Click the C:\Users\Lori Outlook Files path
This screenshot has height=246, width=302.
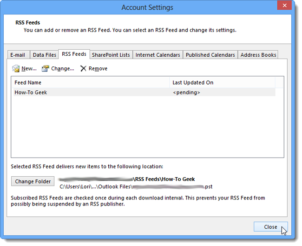pos(136,186)
